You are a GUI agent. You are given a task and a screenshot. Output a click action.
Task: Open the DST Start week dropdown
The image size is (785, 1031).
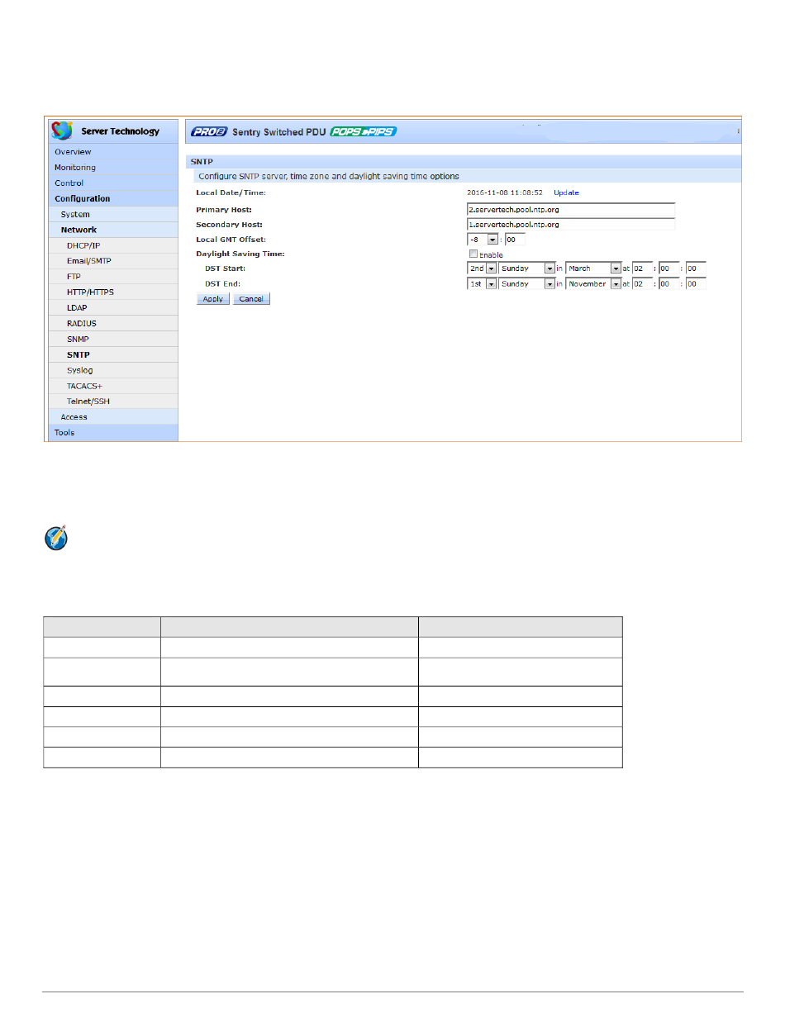point(491,268)
